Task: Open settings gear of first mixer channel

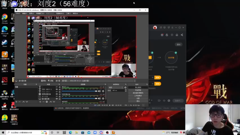Action: 103,91
